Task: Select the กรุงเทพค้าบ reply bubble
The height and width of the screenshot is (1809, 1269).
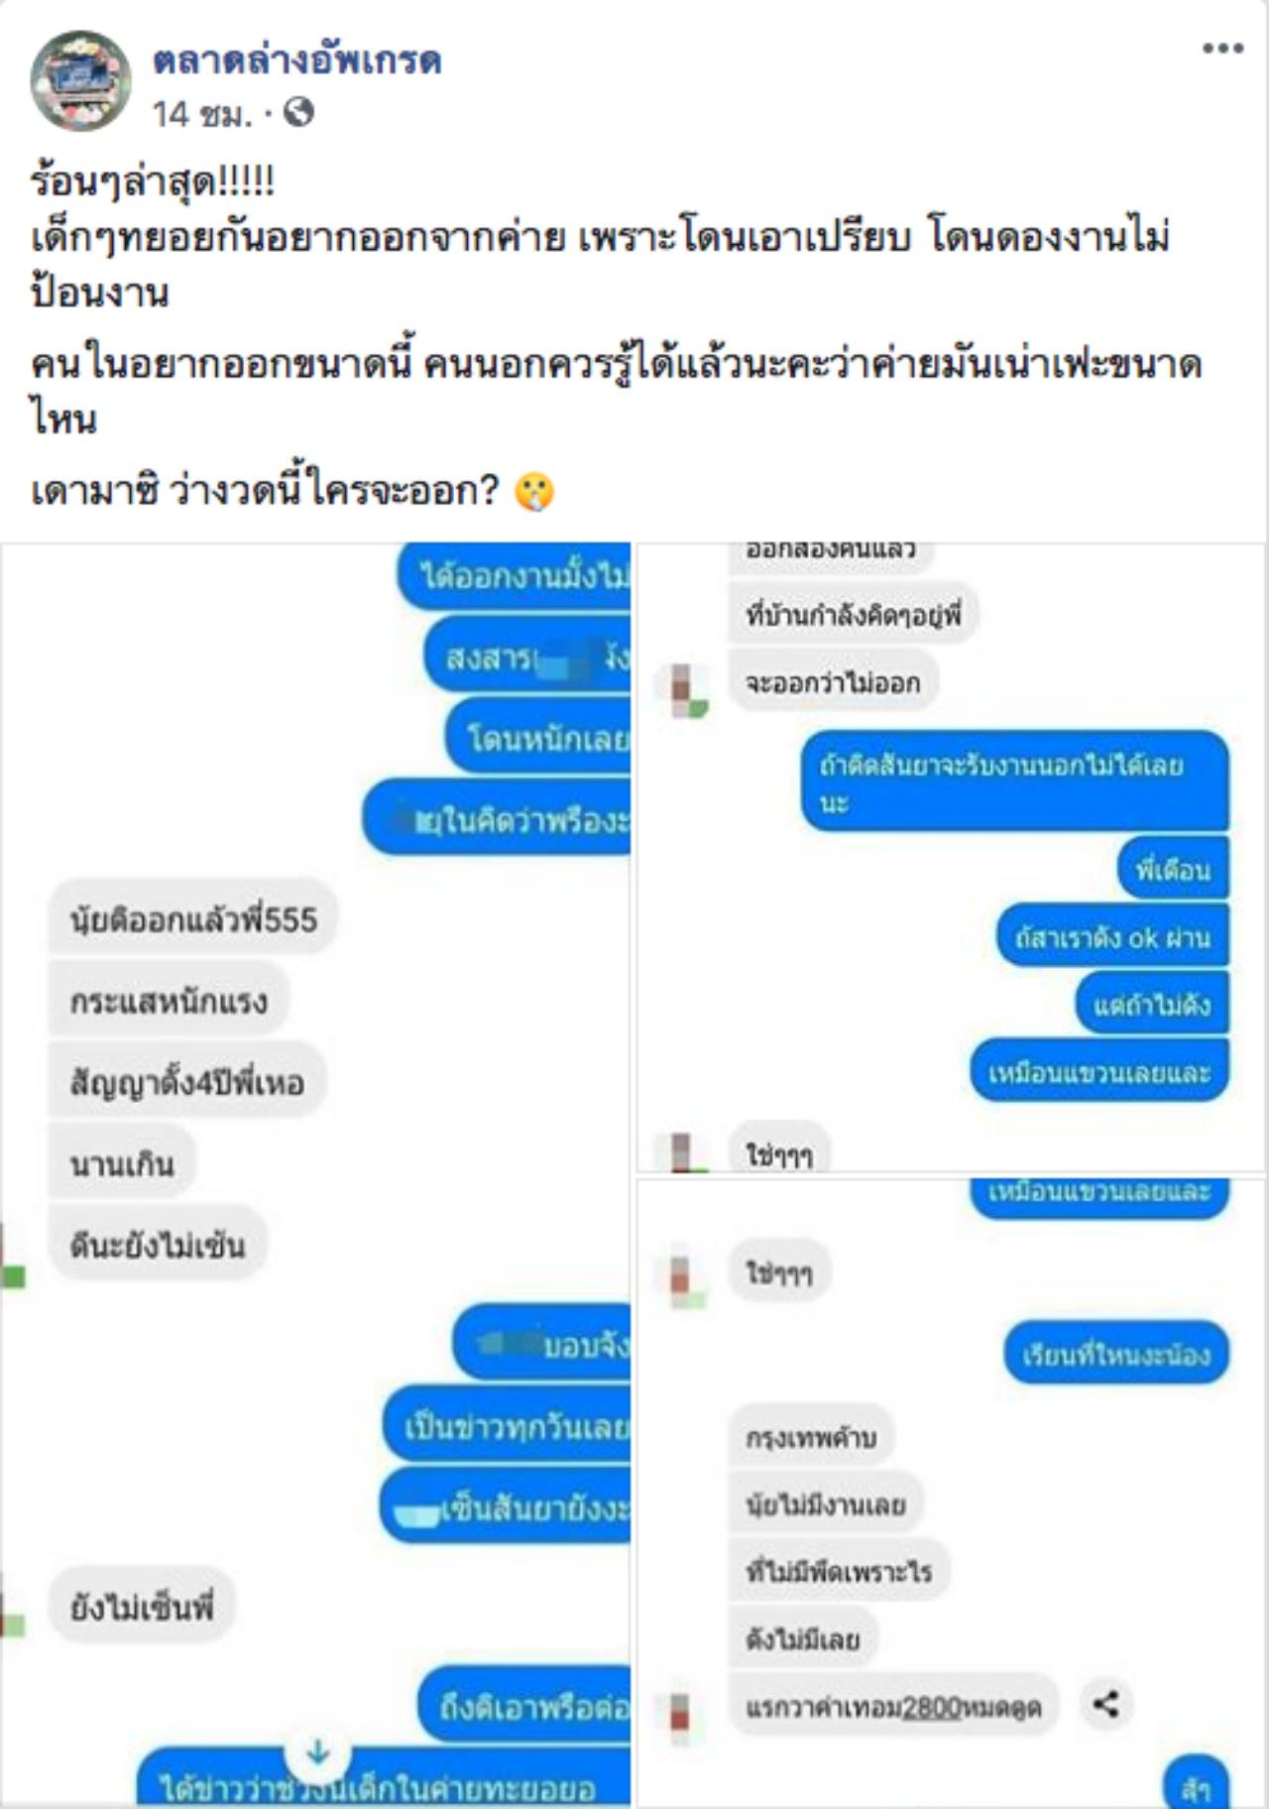Action: 811,1437
